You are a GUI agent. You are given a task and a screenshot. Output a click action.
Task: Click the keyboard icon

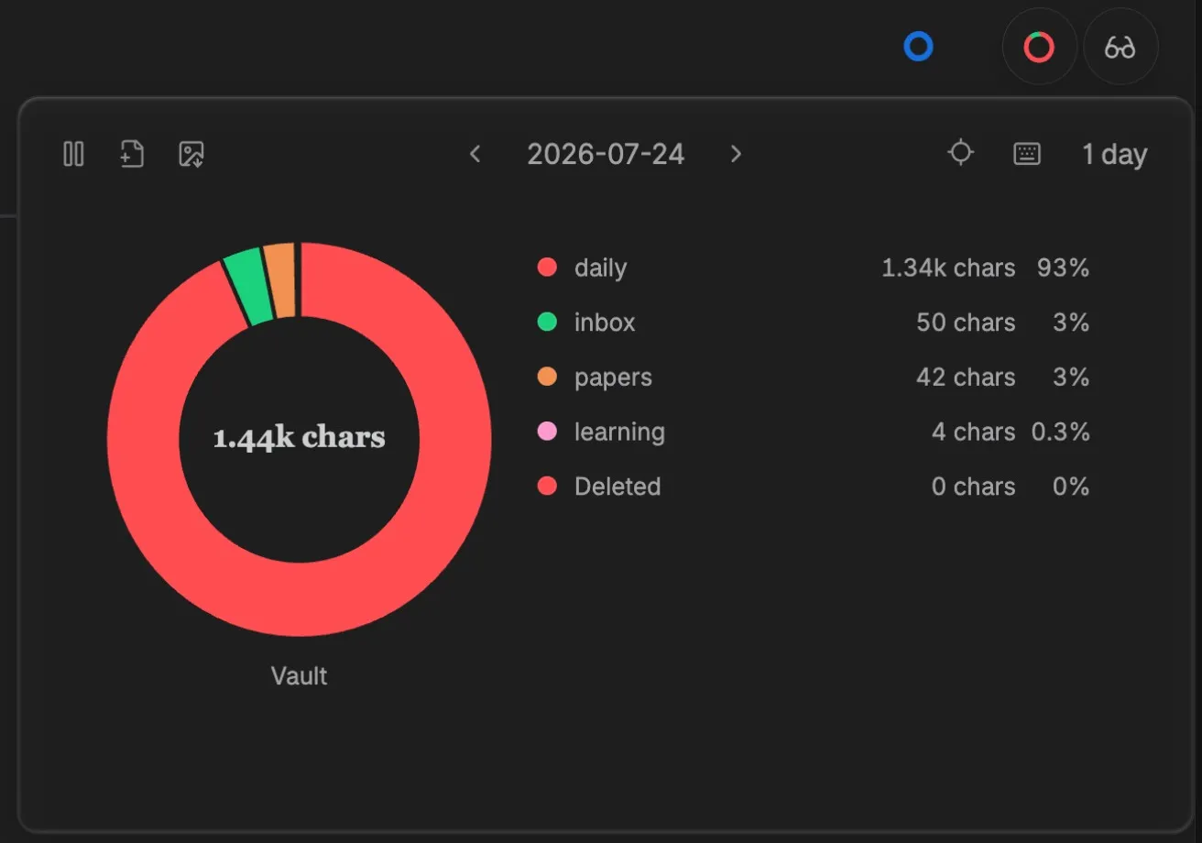(1027, 154)
